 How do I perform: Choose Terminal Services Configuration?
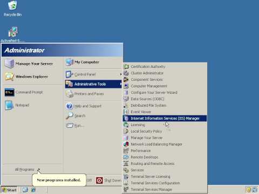coord(165,183)
